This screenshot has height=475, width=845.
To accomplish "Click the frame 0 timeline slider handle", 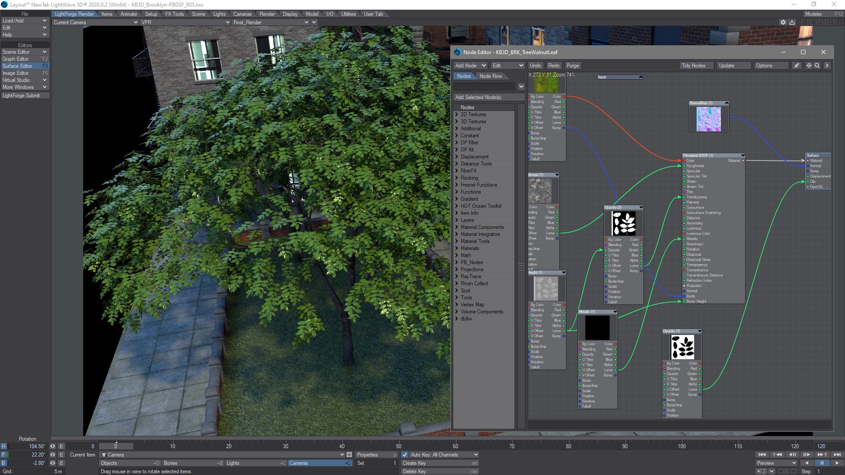I will (x=116, y=446).
